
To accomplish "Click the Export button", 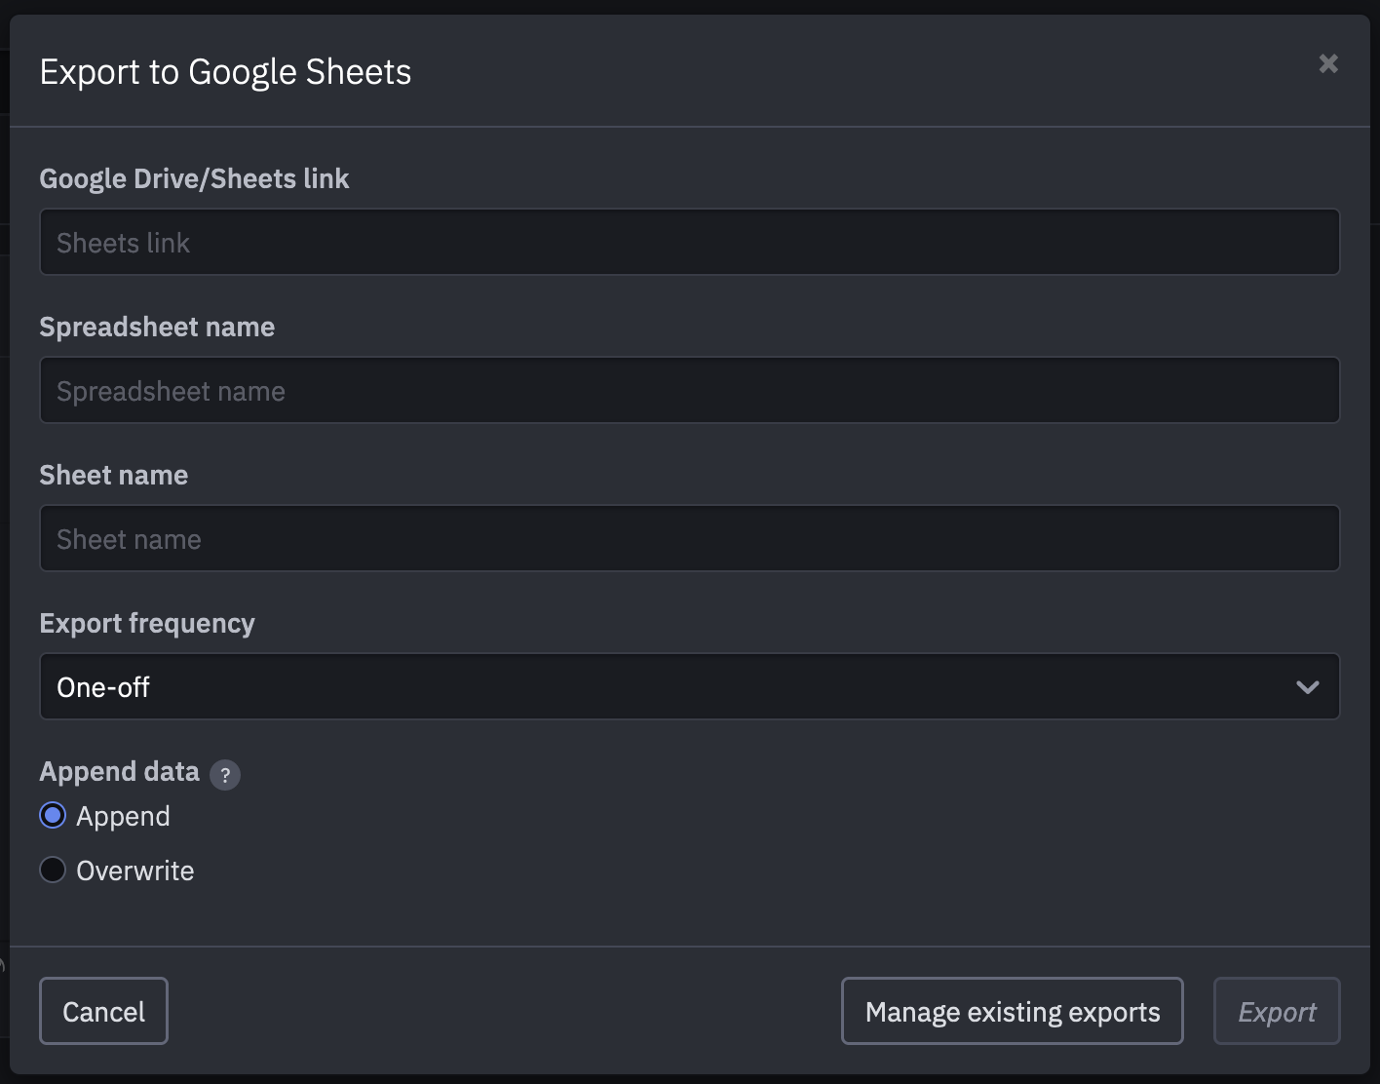I will pyautogui.click(x=1277, y=1011).
